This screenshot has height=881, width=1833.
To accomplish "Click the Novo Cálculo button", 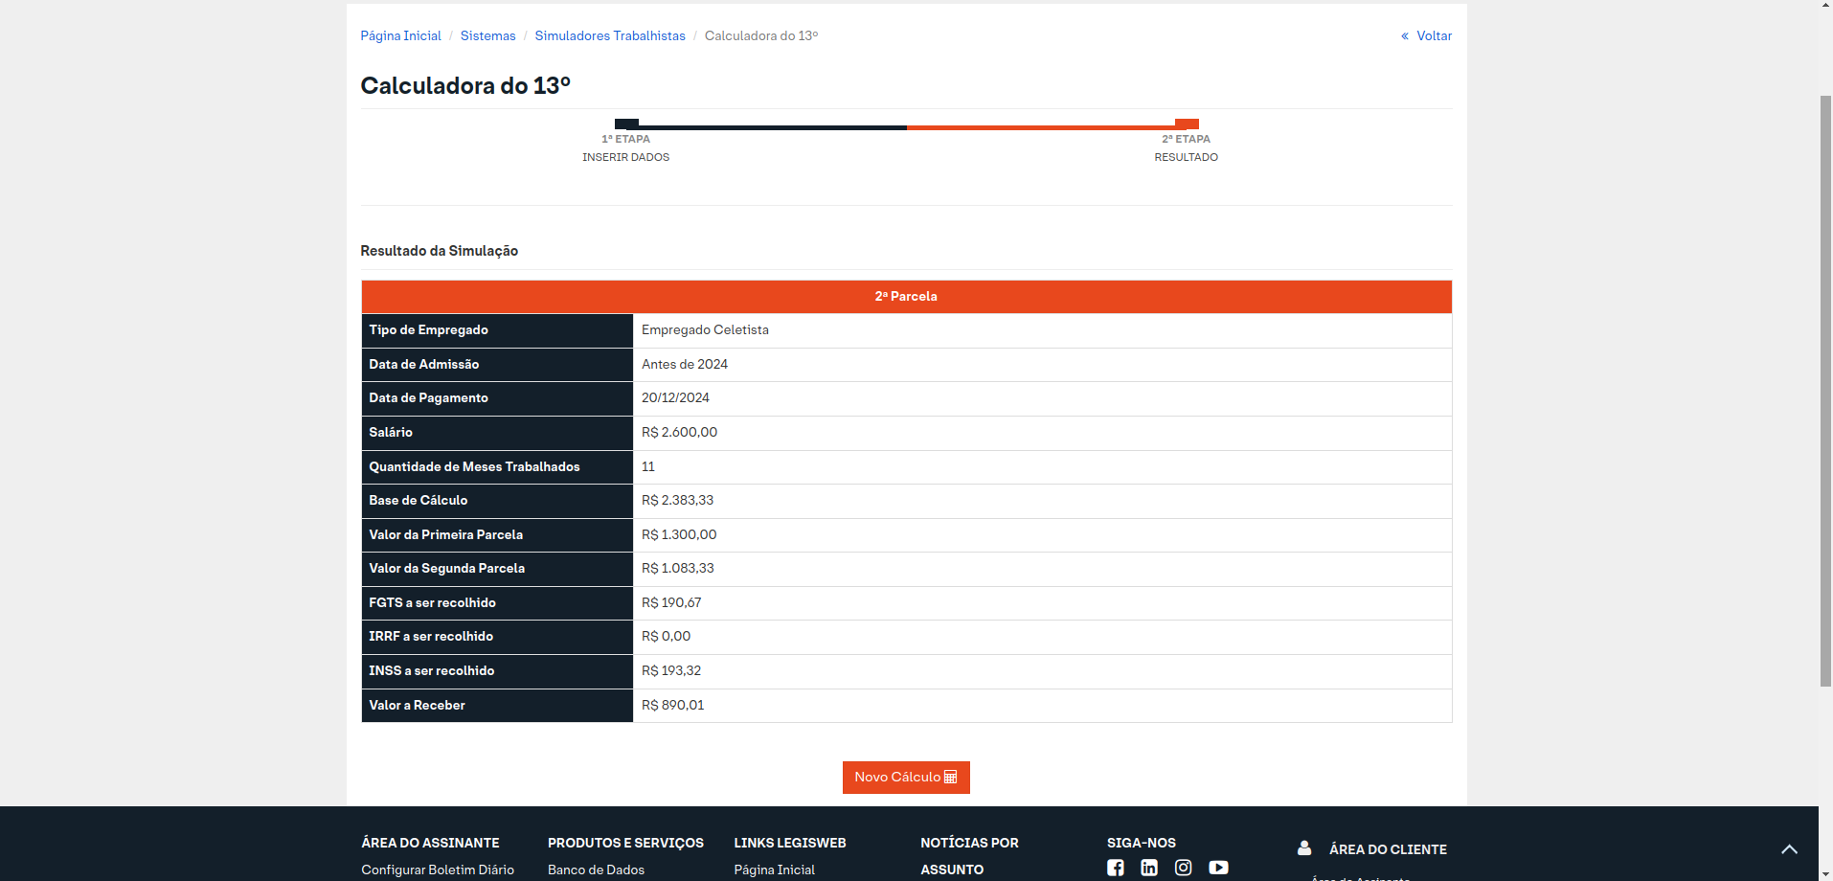I will click(x=906, y=778).
